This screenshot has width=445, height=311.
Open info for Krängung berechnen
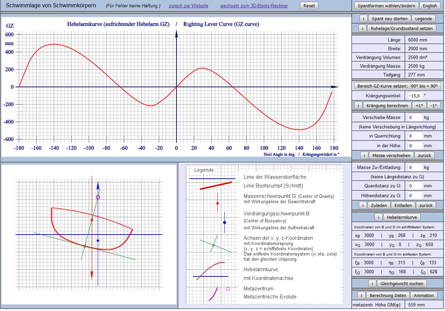click(x=358, y=105)
